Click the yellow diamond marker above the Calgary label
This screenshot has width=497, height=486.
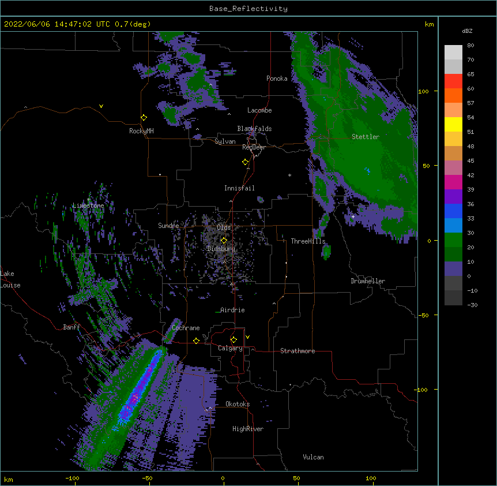click(234, 340)
